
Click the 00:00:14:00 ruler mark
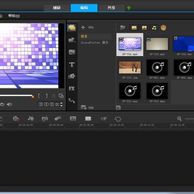click(178, 125)
